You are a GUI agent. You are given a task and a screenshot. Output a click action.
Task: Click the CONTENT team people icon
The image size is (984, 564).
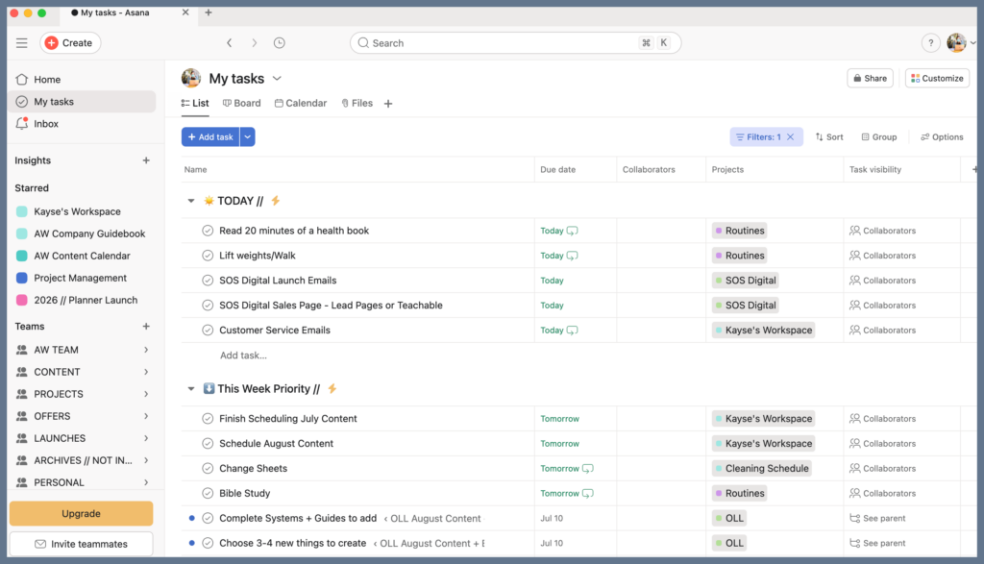coord(22,372)
